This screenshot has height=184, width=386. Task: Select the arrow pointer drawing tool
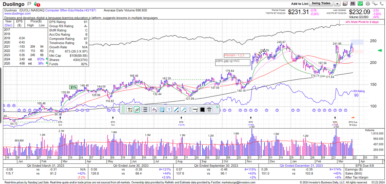[183, 109]
